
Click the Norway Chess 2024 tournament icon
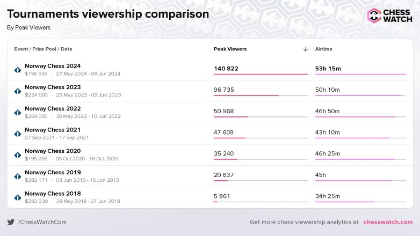coord(17,70)
